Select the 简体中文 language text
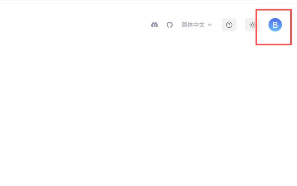The width and height of the screenshot is (297, 186). click(193, 25)
